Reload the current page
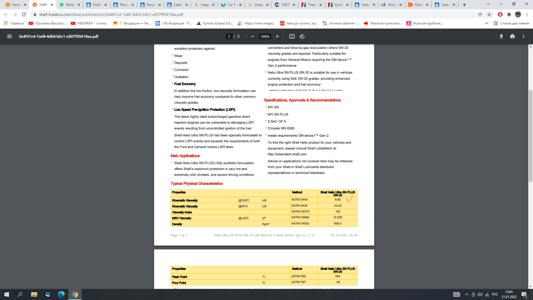Screen dimensions: 533x300 pyautogui.click(x=24, y=14)
